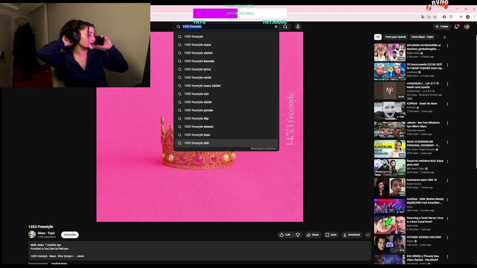Choose suggestion 1453 freestyle slowed
Screen dimensions: 477x268
point(226,127)
